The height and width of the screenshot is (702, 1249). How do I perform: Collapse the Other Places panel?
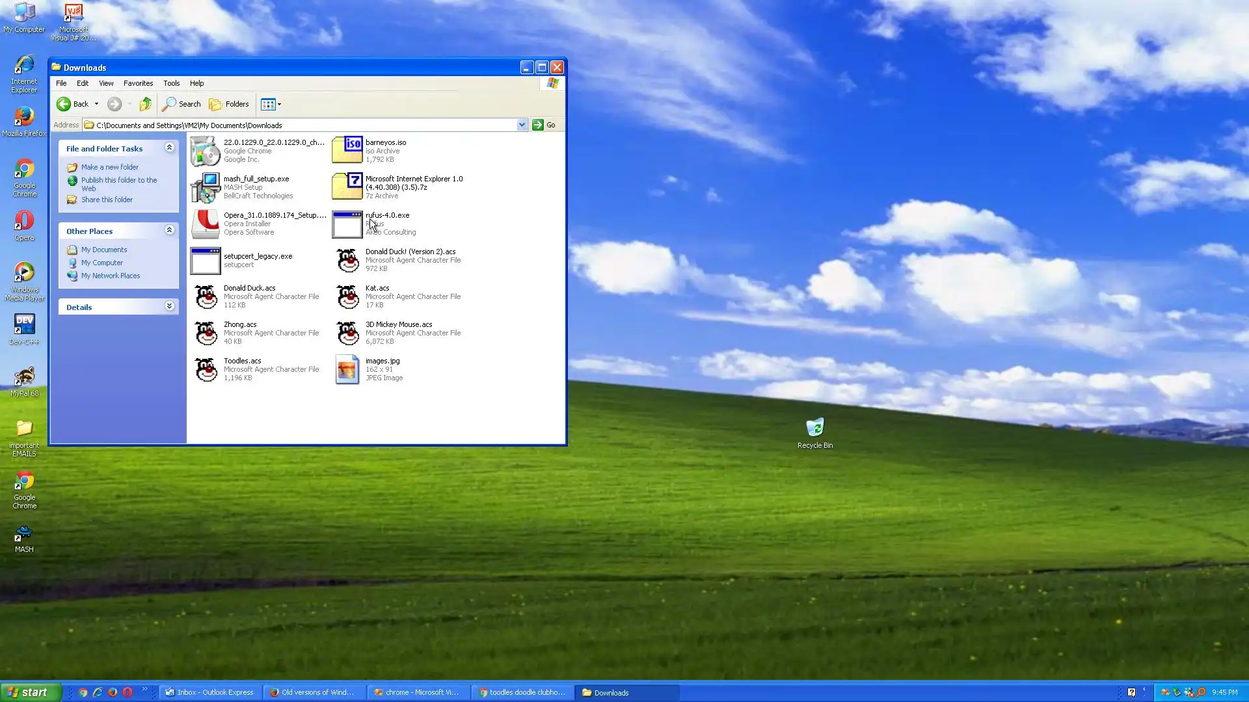(x=169, y=230)
